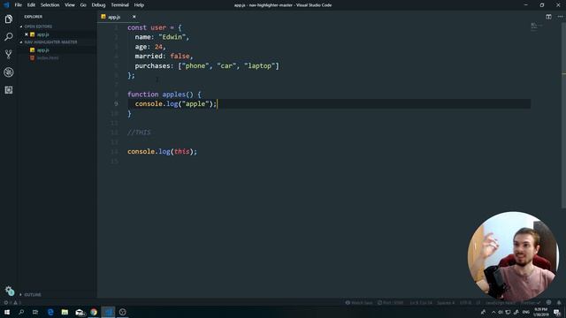
Task: Click the Watch Sass status bar button
Action: [x=359, y=303]
